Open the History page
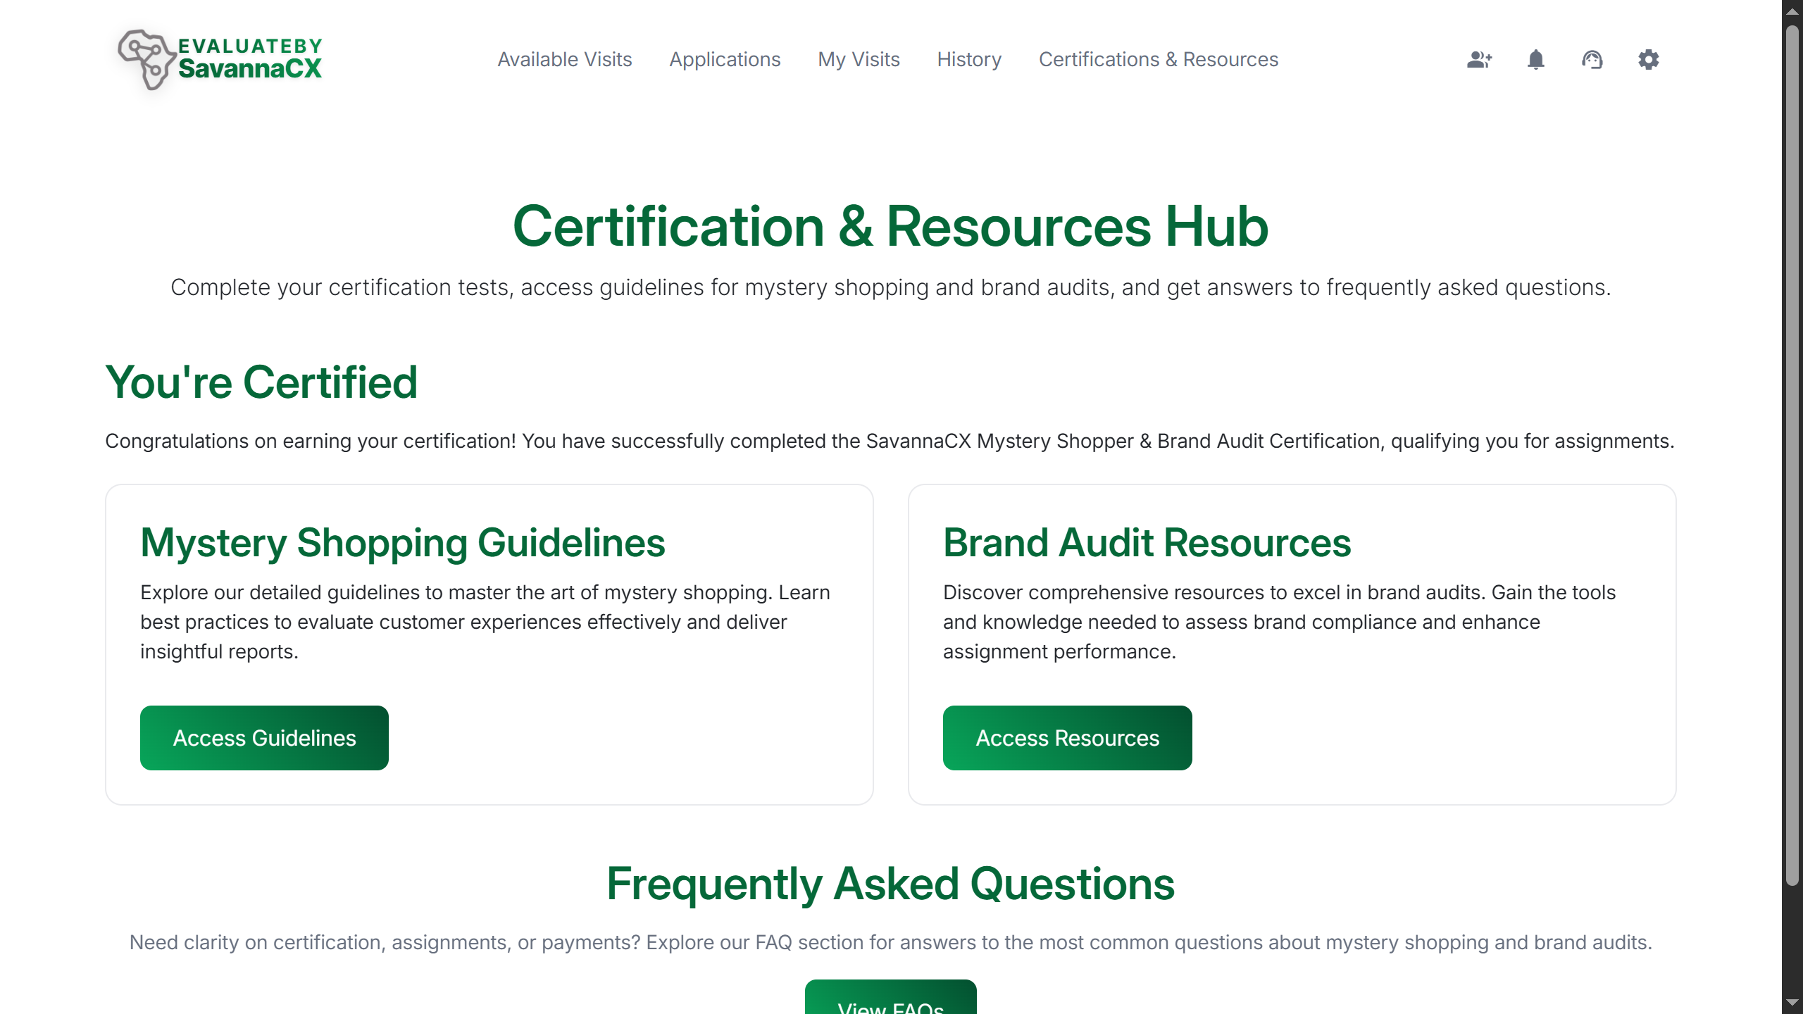The width and height of the screenshot is (1803, 1014). [968, 59]
